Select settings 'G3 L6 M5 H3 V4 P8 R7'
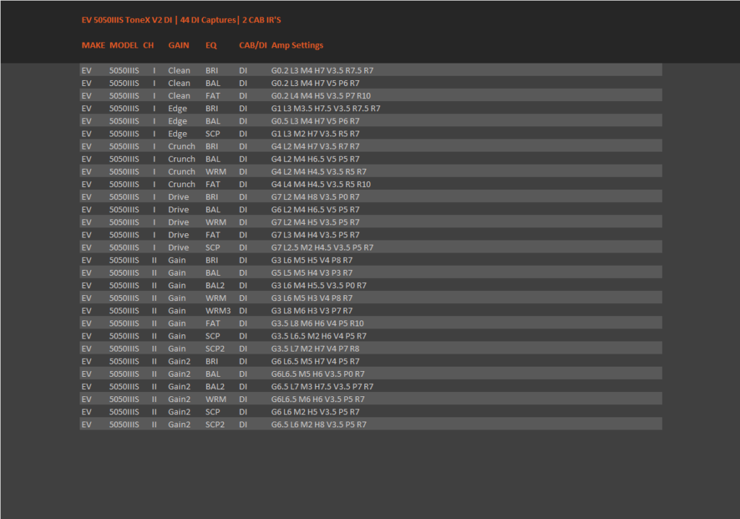 pyautogui.click(x=312, y=298)
